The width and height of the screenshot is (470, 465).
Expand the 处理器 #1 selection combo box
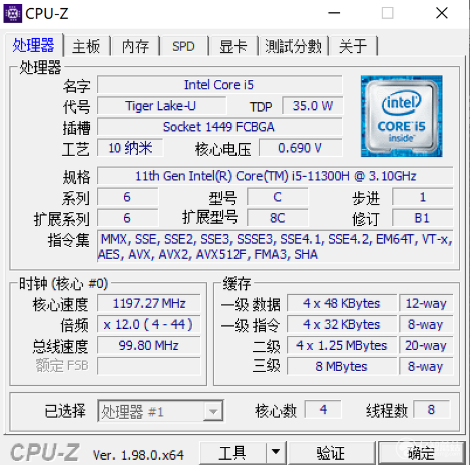coord(160,412)
